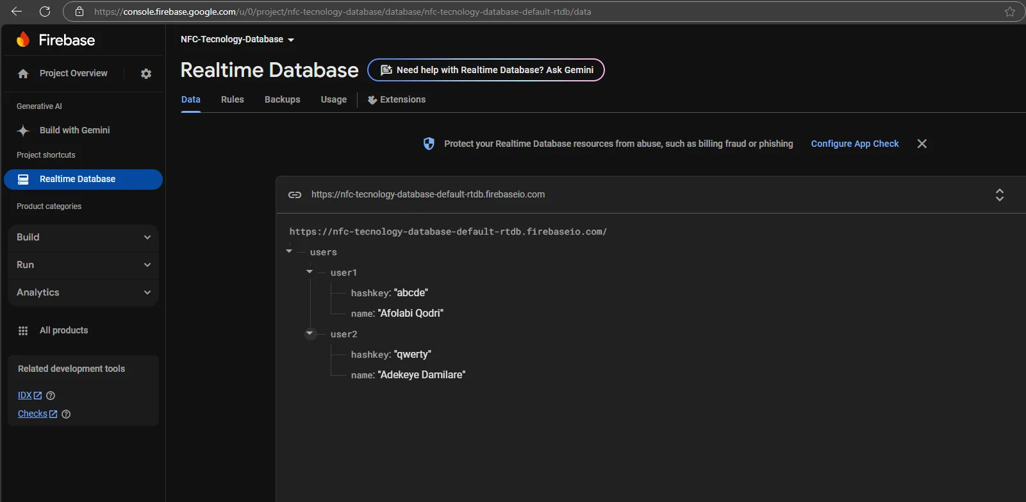Collapse the users node
1026x502 pixels.
[x=289, y=251]
